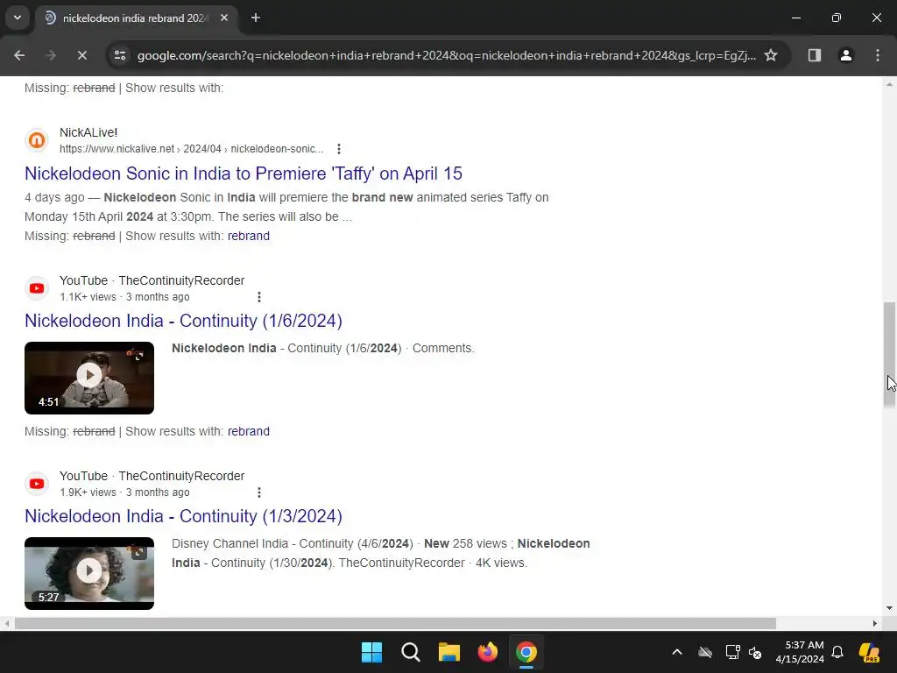Click the scrollbar down arrow

889,608
